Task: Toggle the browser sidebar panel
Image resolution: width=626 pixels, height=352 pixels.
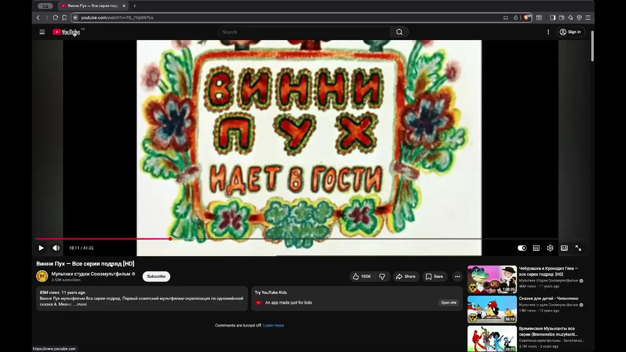Action: pos(553,18)
